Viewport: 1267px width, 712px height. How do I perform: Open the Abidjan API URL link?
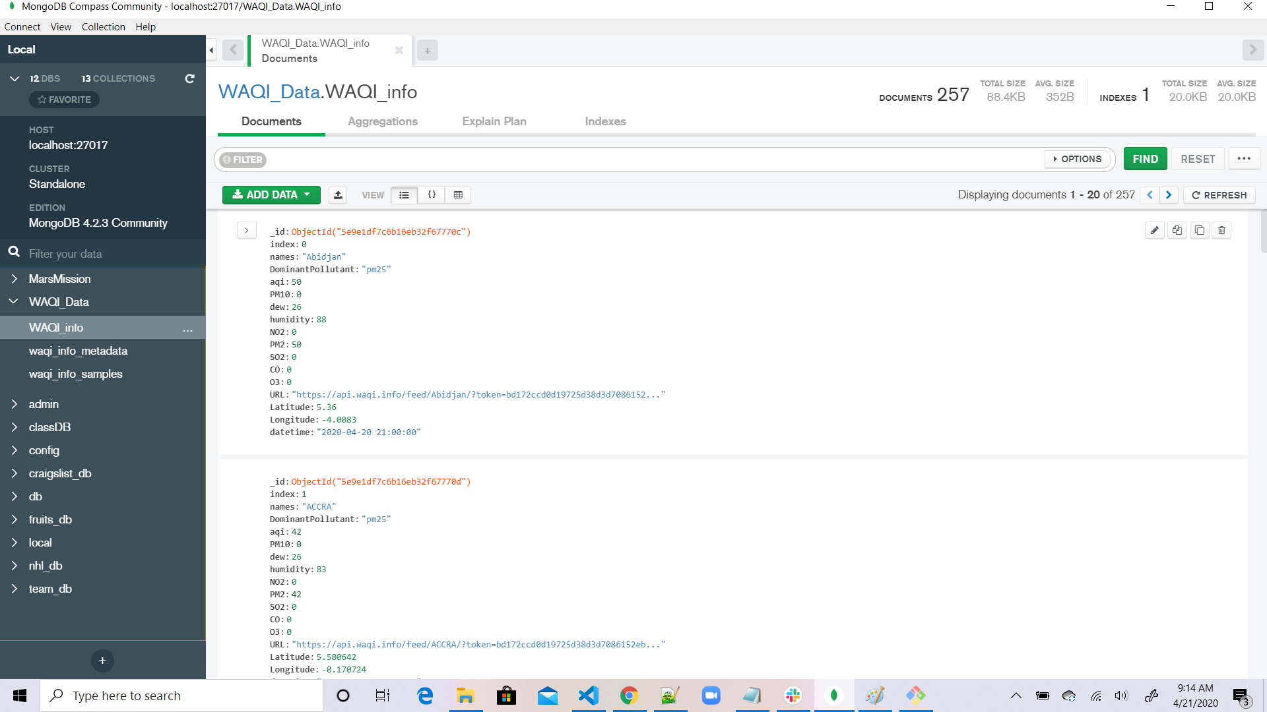pos(478,395)
